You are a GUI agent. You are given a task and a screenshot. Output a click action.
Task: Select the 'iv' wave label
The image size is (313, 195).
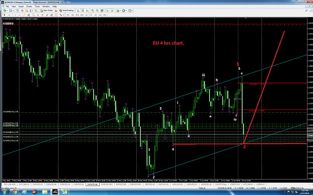point(235,120)
